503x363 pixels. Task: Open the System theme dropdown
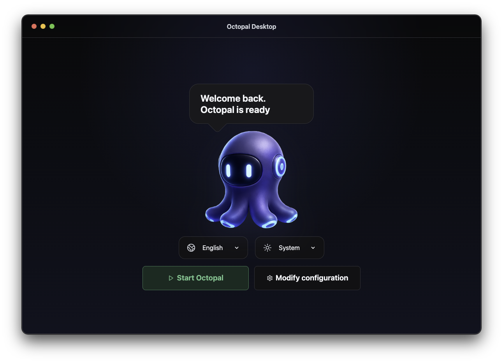tap(290, 248)
